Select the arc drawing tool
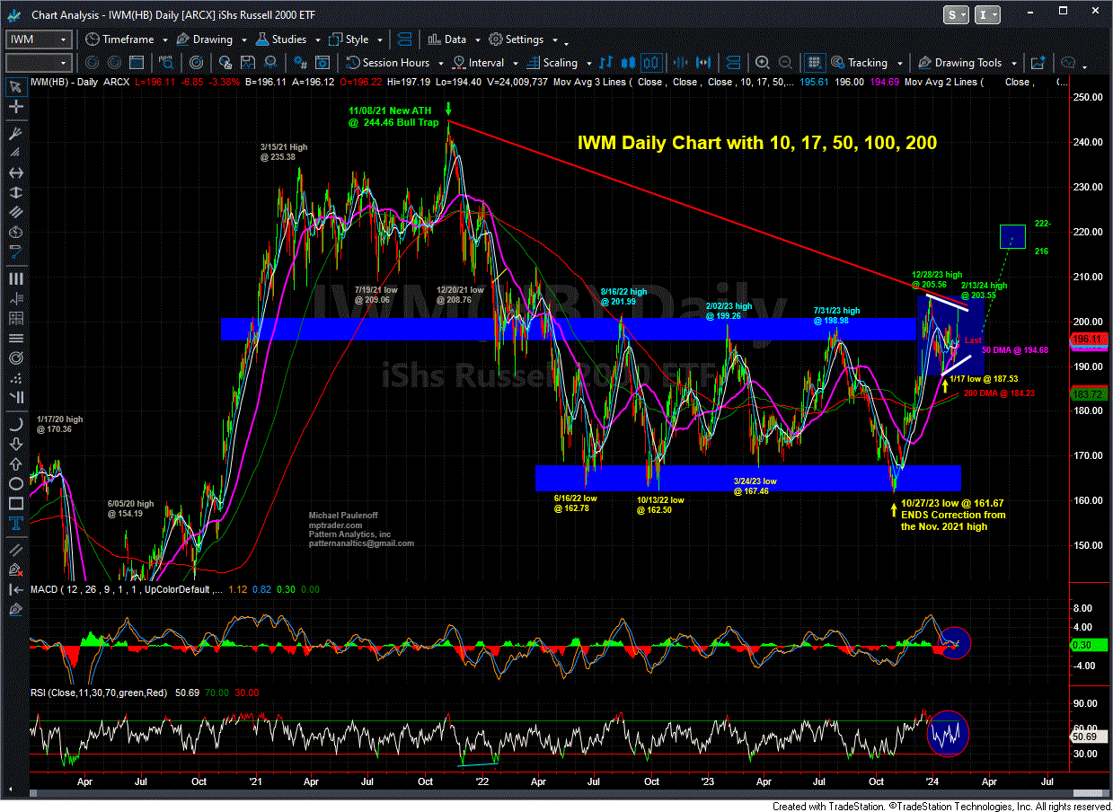The width and height of the screenshot is (1113, 812). click(15, 424)
